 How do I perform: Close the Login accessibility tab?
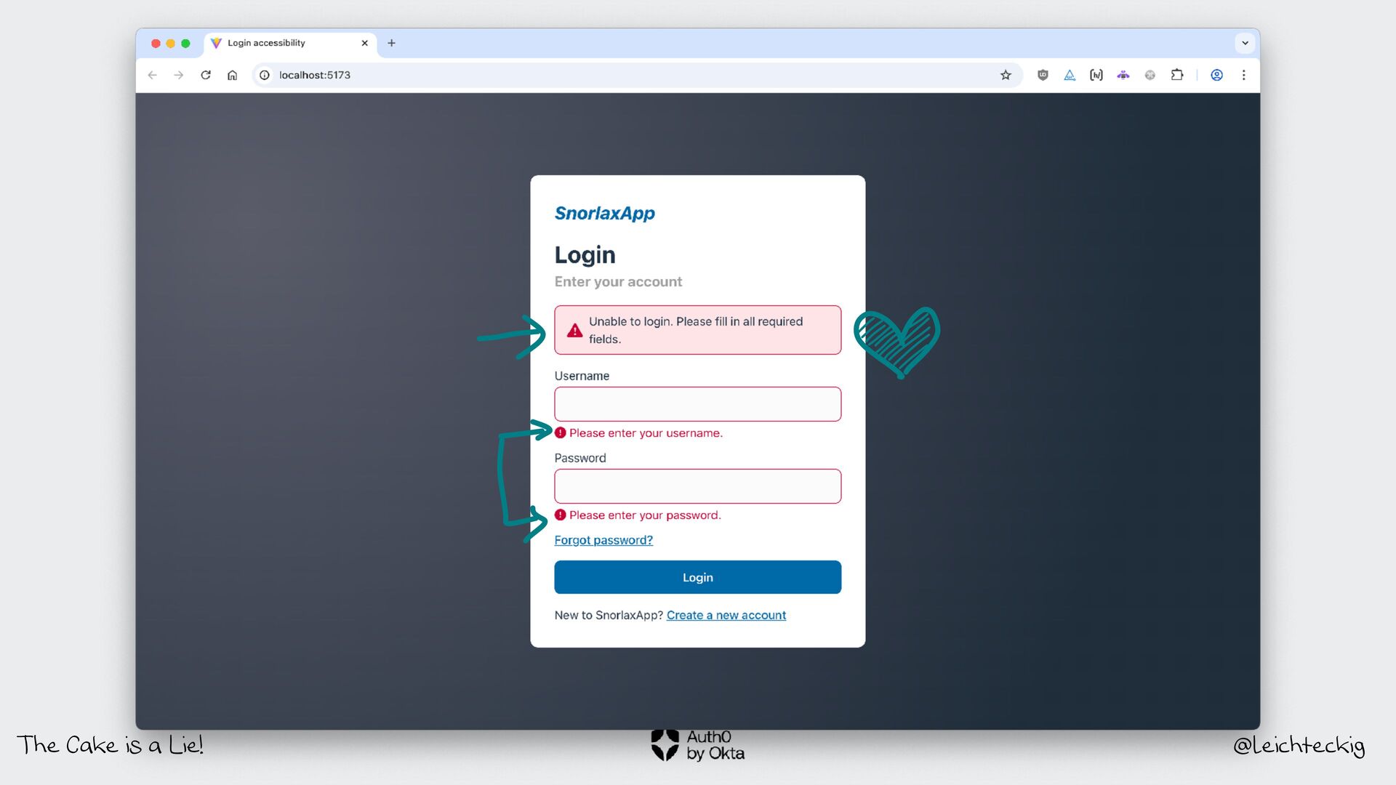click(x=364, y=43)
